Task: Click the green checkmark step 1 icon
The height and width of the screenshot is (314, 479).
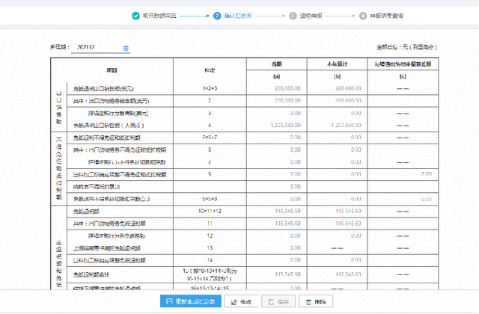Action: pyautogui.click(x=135, y=16)
